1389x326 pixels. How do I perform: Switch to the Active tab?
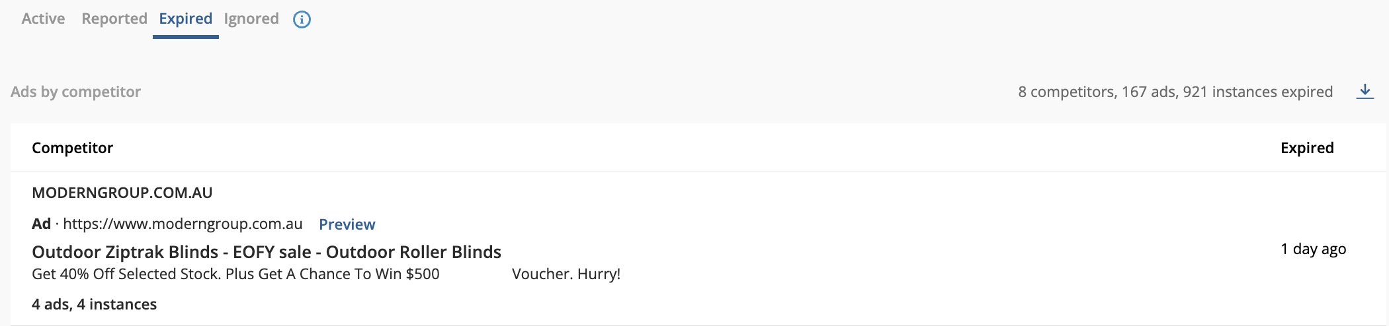click(43, 18)
